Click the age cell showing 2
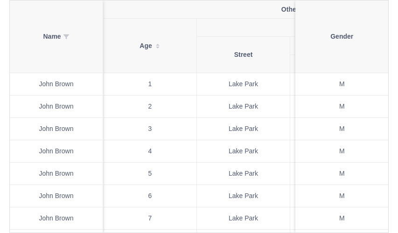 (x=150, y=107)
